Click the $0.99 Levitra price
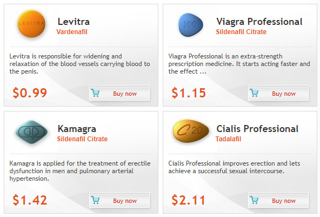Screen dimensions: 320x217 (30, 93)
